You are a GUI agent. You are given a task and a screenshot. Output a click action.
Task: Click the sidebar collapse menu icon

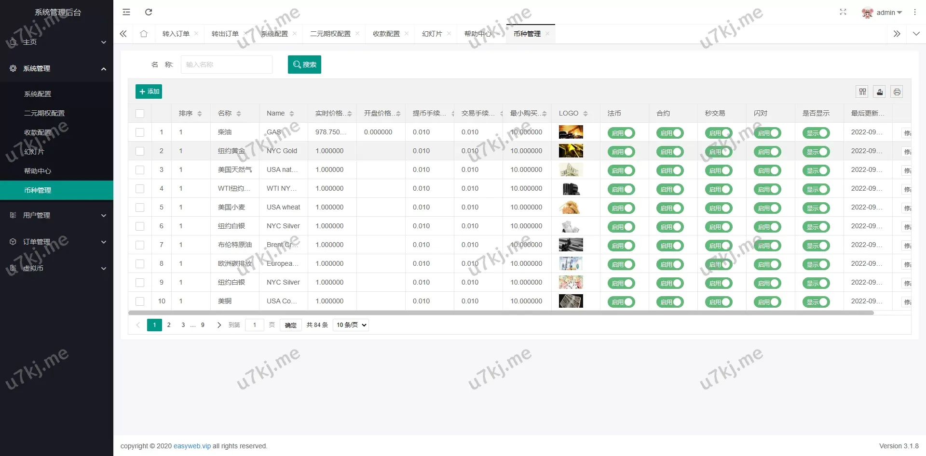coord(126,12)
